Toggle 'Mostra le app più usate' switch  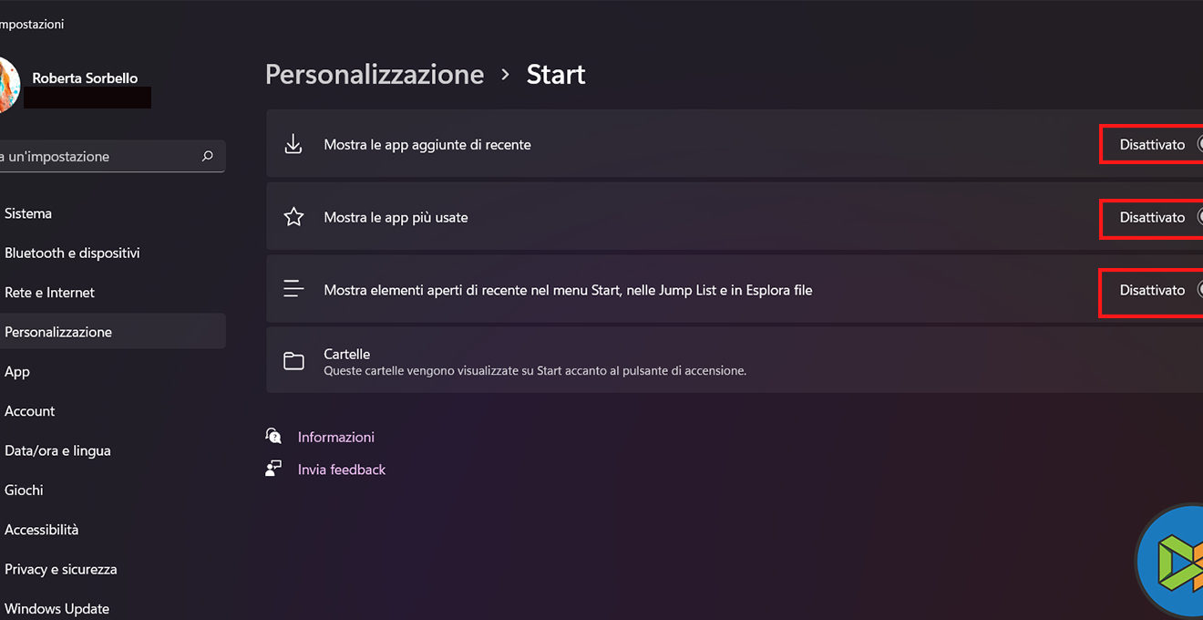tap(1198, 217)
